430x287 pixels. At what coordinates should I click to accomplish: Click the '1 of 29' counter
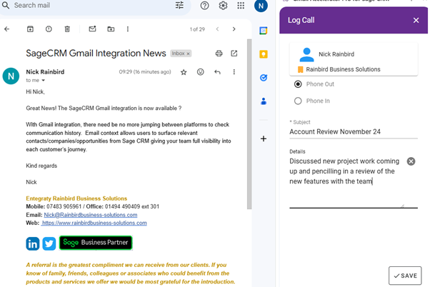197,29
